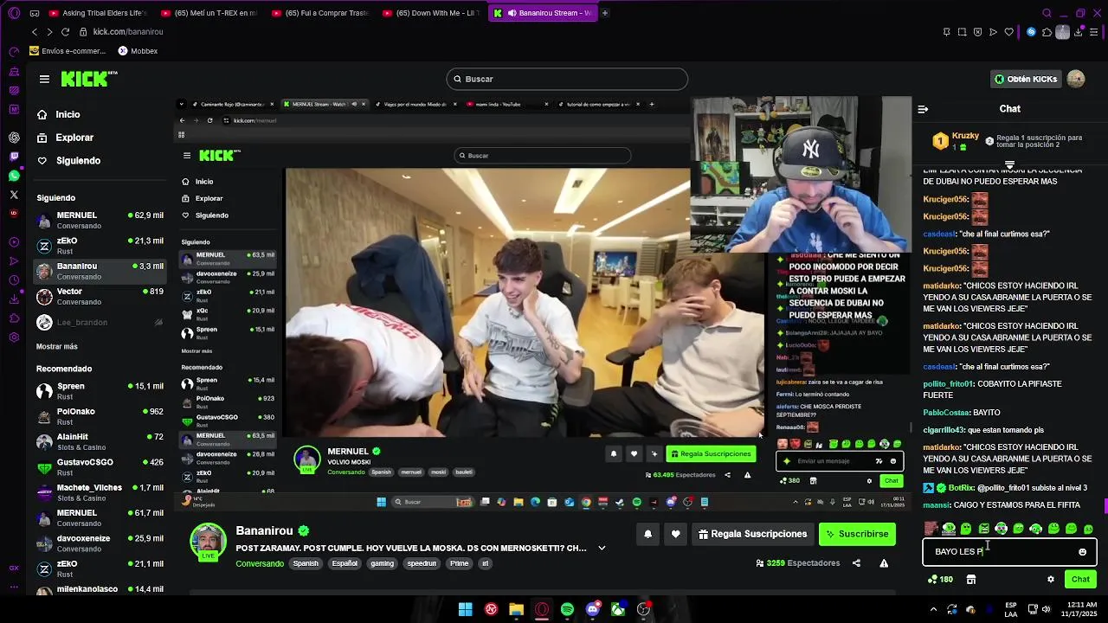Click the kick.com/bananirou address bar
Screen dimensions: 1108x623
[x=128, y=32]
